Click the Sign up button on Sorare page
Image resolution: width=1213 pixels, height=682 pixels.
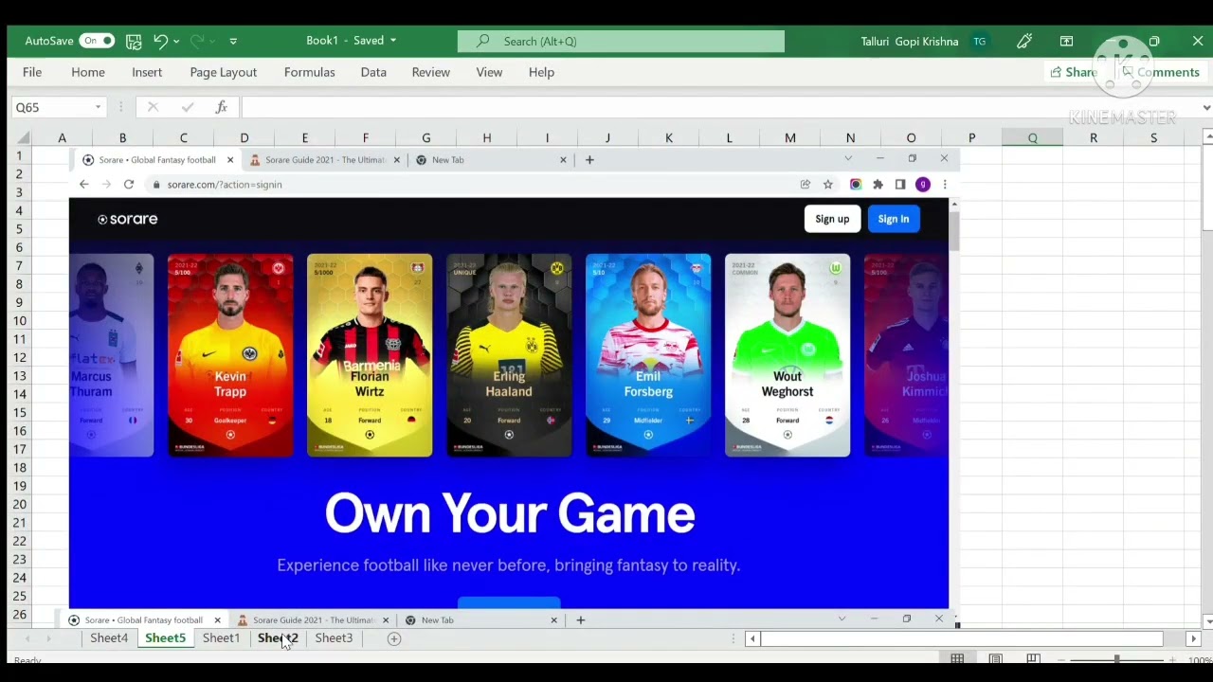pos(832,219)
